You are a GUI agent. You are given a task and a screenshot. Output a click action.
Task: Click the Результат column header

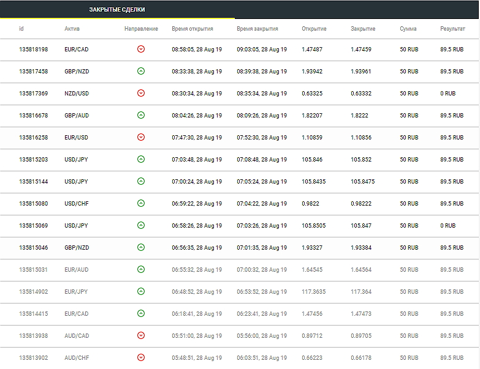pos(452,29)
